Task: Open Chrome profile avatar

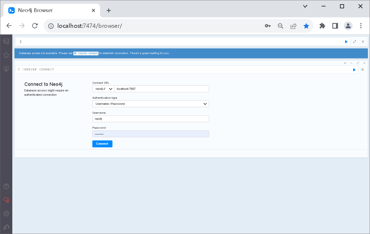Action: [x=348, y=26]
